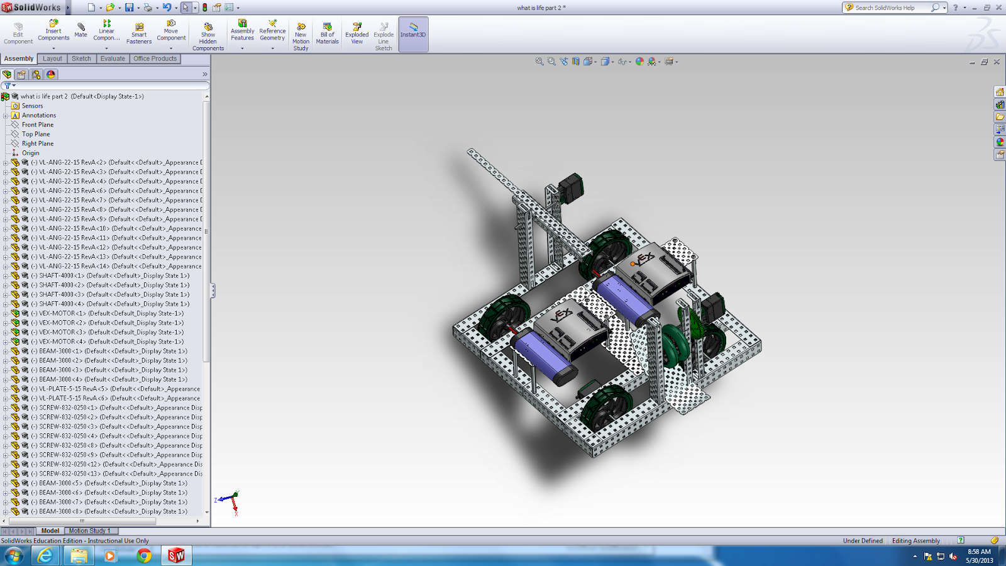
Task: Toggle Instant3D on or off
Action: 413,31
